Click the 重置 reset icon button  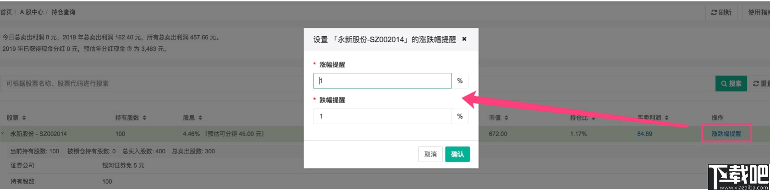[761, 84]
